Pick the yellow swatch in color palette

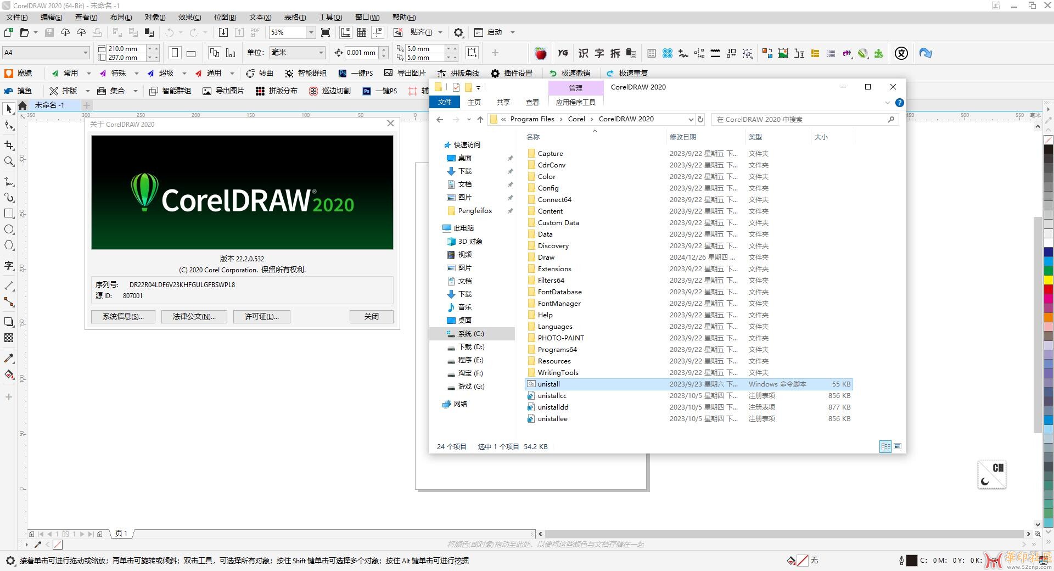[x=1048, y=280]
